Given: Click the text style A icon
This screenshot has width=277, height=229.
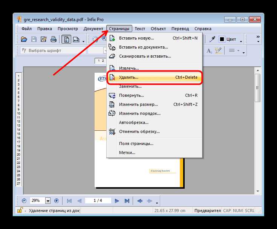Looking at the screenshot, I should tap(209, 51).
